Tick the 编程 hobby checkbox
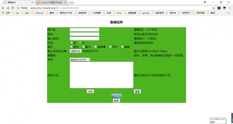Viewport: 233px width, 124px height. 123,47
